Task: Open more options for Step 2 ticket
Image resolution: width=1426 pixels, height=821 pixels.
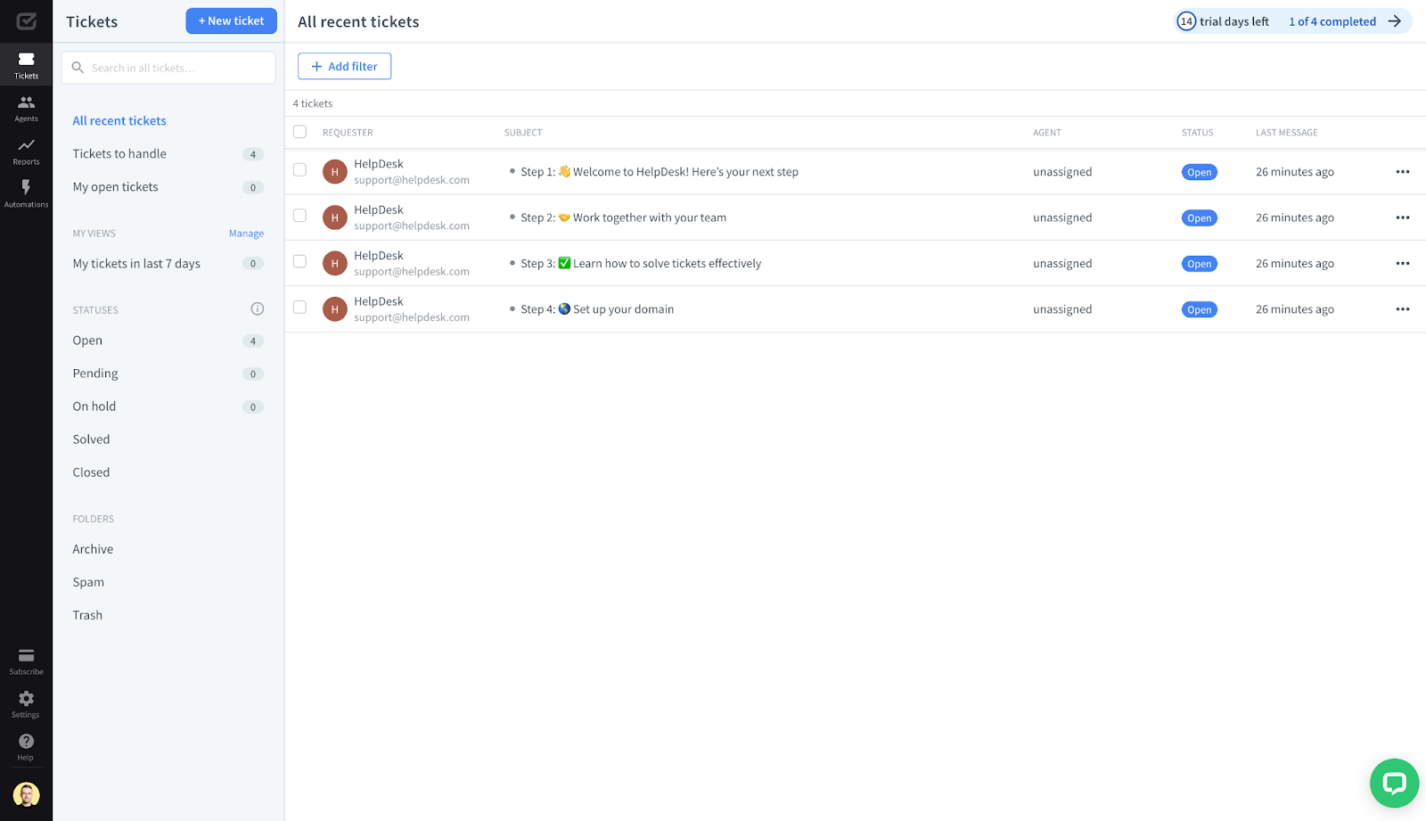Action: coord(1403,218)
